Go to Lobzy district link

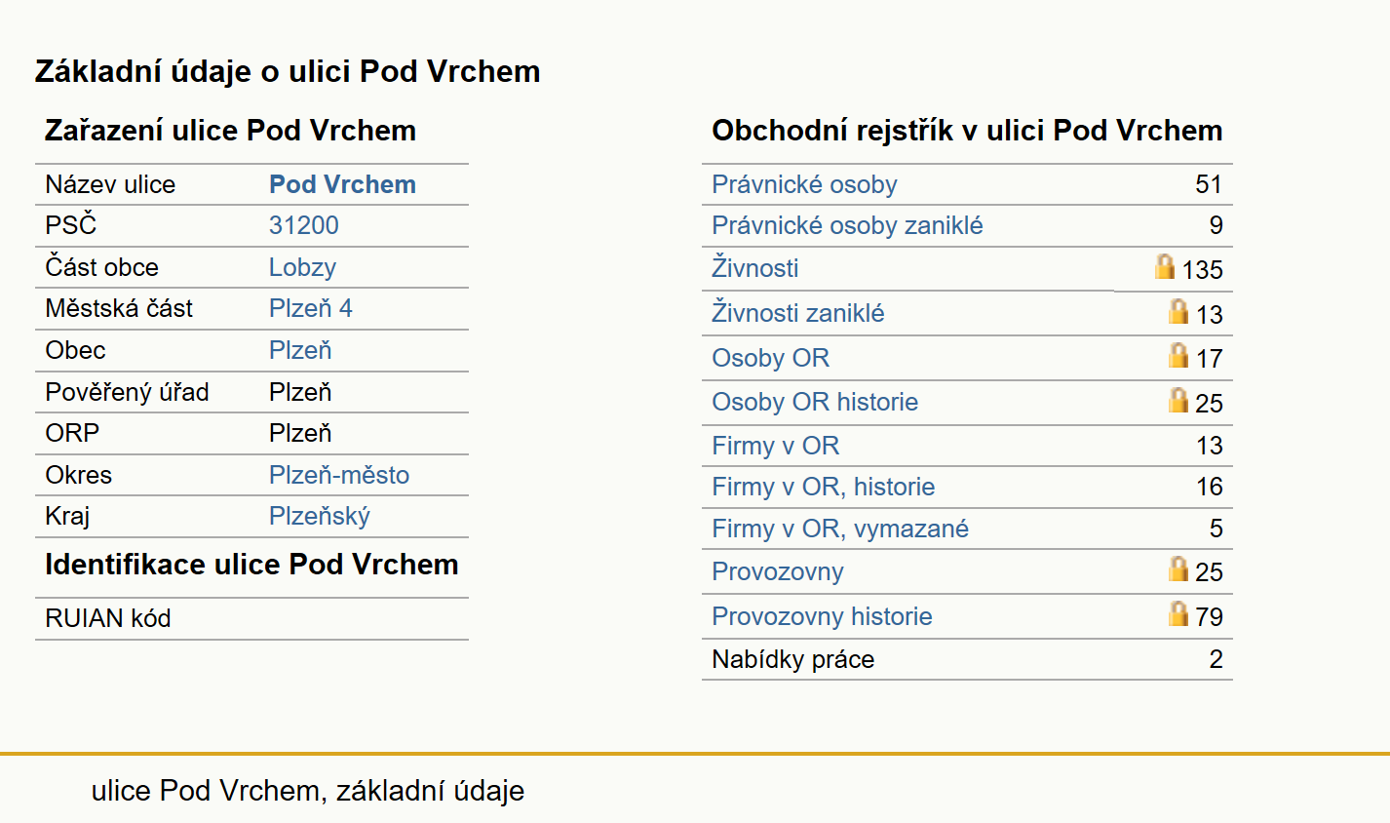pos(302,267)
